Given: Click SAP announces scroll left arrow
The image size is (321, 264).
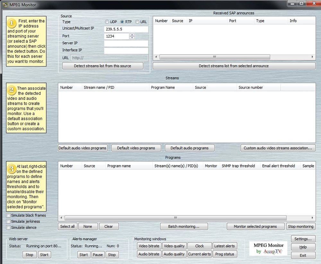Looking at the screenshot, I should (x=156, y=57).
